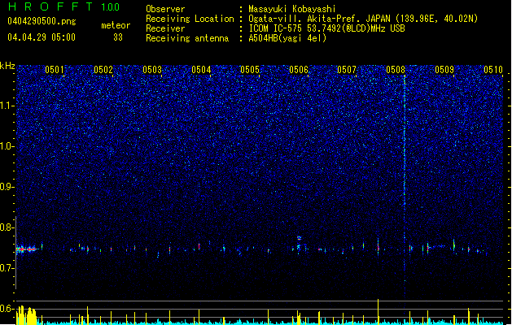Select observer name Masayuki Kobayashi
The width and height of the screenshot is (512, 325).
coord(292,9)
